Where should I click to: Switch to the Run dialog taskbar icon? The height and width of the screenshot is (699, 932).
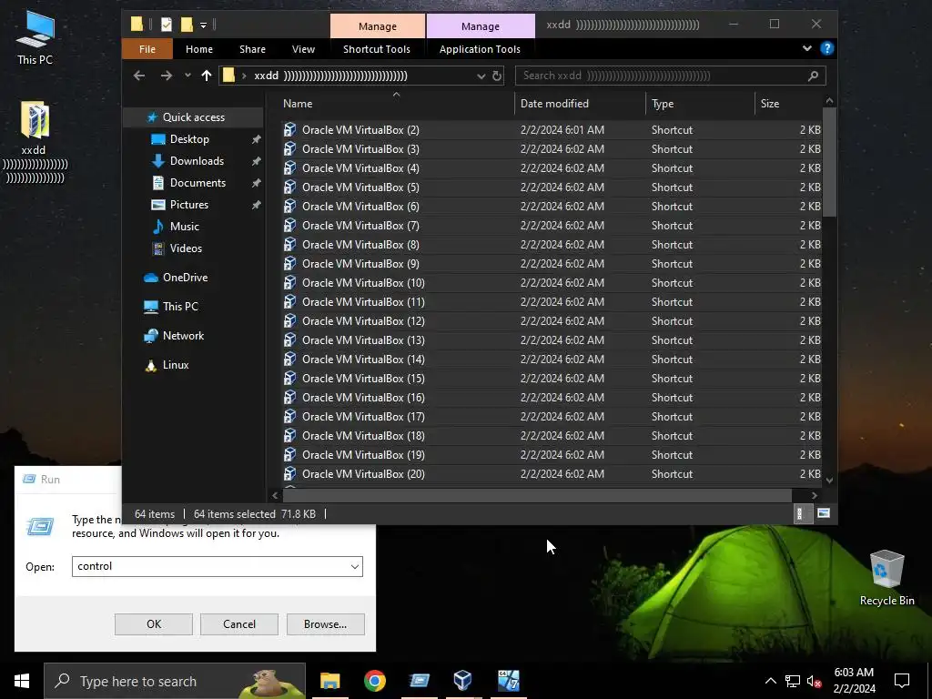(x=419, y=681)
